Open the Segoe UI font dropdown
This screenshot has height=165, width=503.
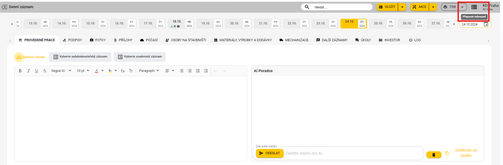point(61,71)
